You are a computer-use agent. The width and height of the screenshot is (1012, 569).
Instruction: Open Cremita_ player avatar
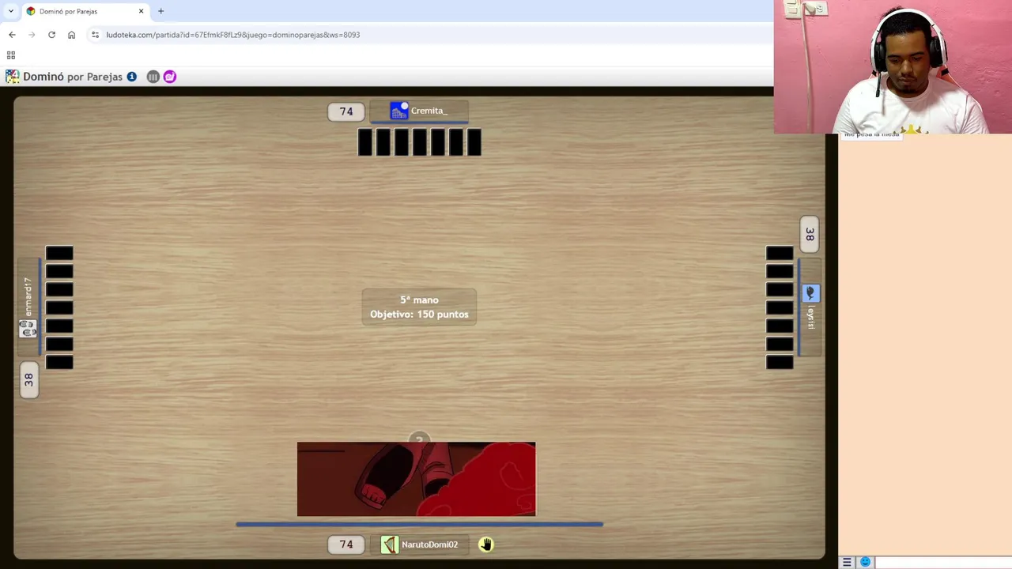(399, 111)
